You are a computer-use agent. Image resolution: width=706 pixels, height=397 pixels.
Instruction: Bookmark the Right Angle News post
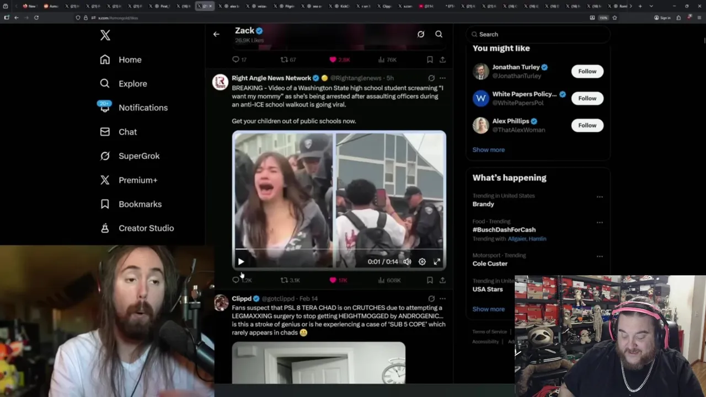coord(430,280)
